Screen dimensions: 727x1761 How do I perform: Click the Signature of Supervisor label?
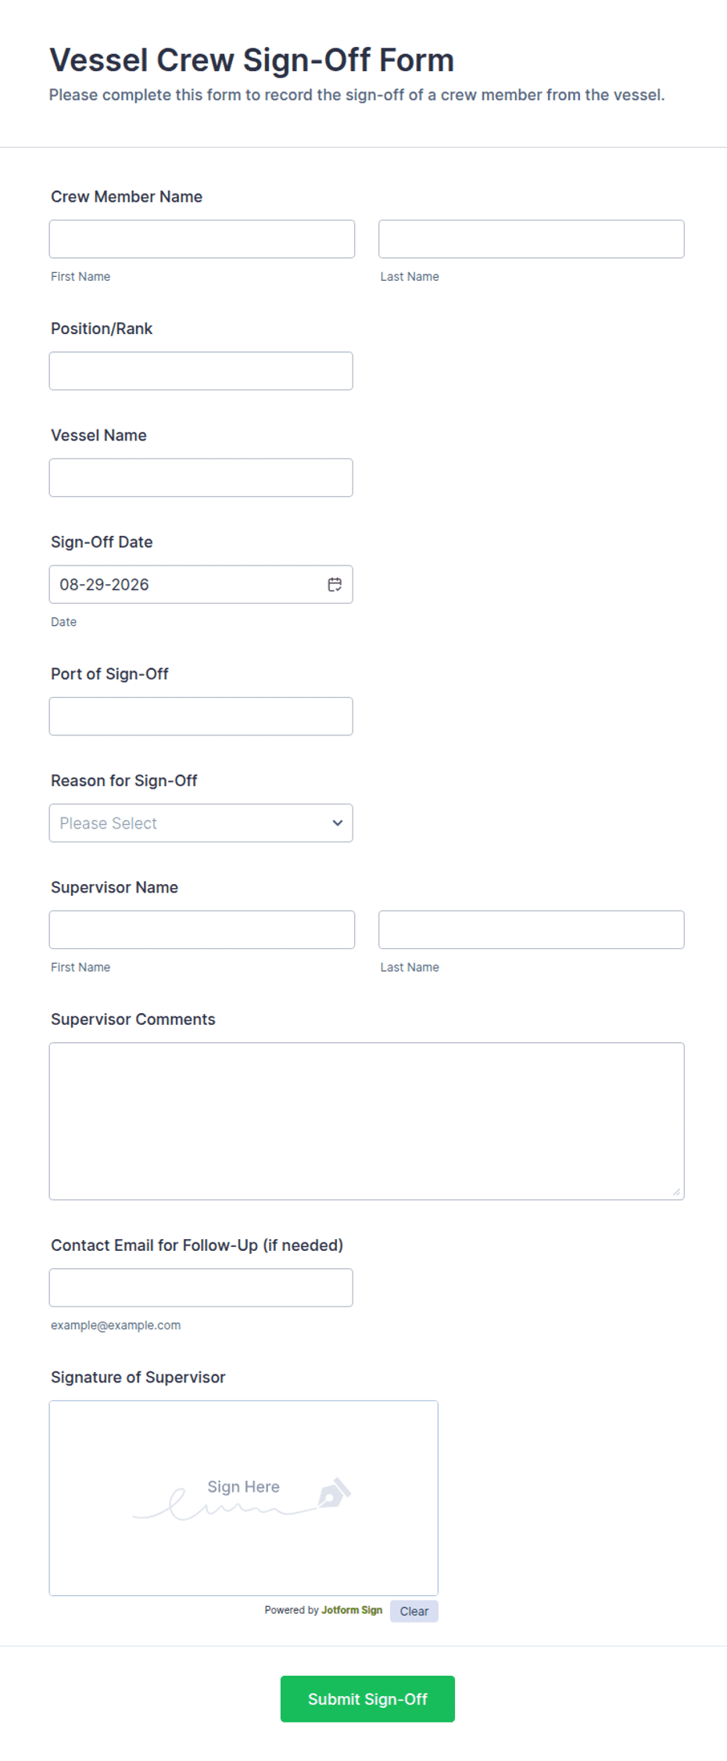(138, 1377)
